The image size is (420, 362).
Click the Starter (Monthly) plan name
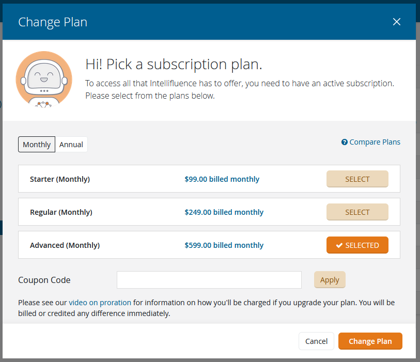point(60,179)
